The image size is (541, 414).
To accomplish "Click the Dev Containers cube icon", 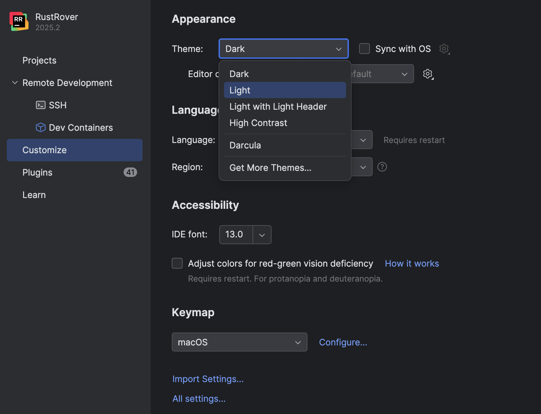I will (x=41, y=128).
